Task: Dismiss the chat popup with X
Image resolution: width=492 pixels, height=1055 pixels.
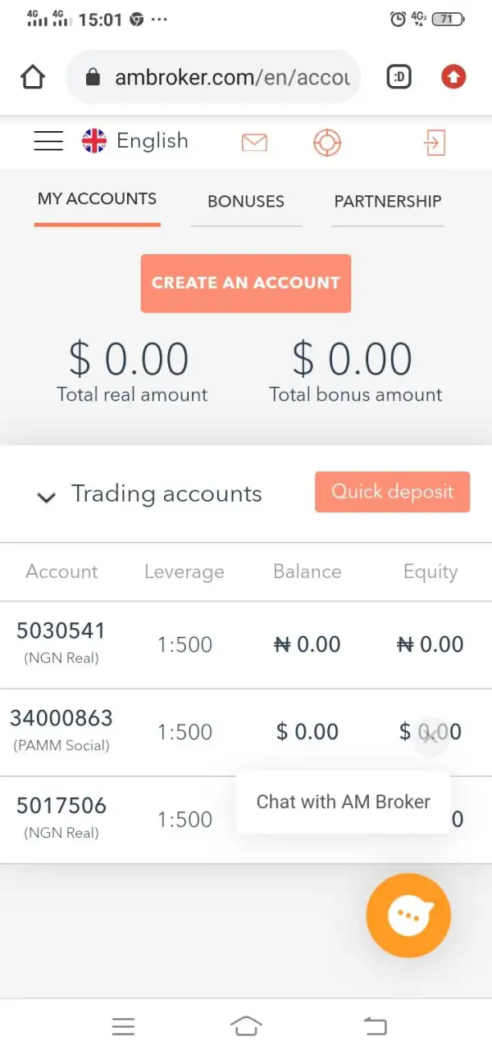Action: 430,735
